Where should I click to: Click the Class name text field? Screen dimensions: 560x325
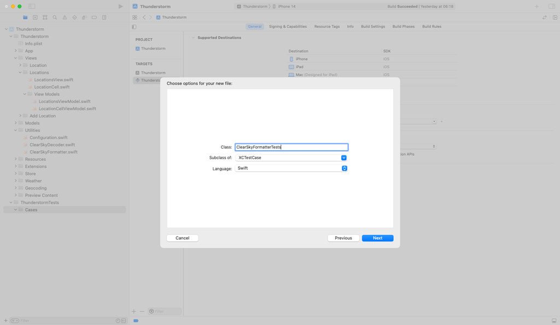point(291,147)
